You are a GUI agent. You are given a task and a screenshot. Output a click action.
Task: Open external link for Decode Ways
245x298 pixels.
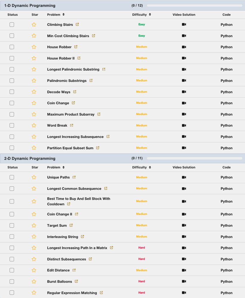point(75,92)
